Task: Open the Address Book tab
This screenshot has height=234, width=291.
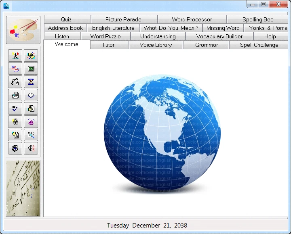Action: [65, 28]
